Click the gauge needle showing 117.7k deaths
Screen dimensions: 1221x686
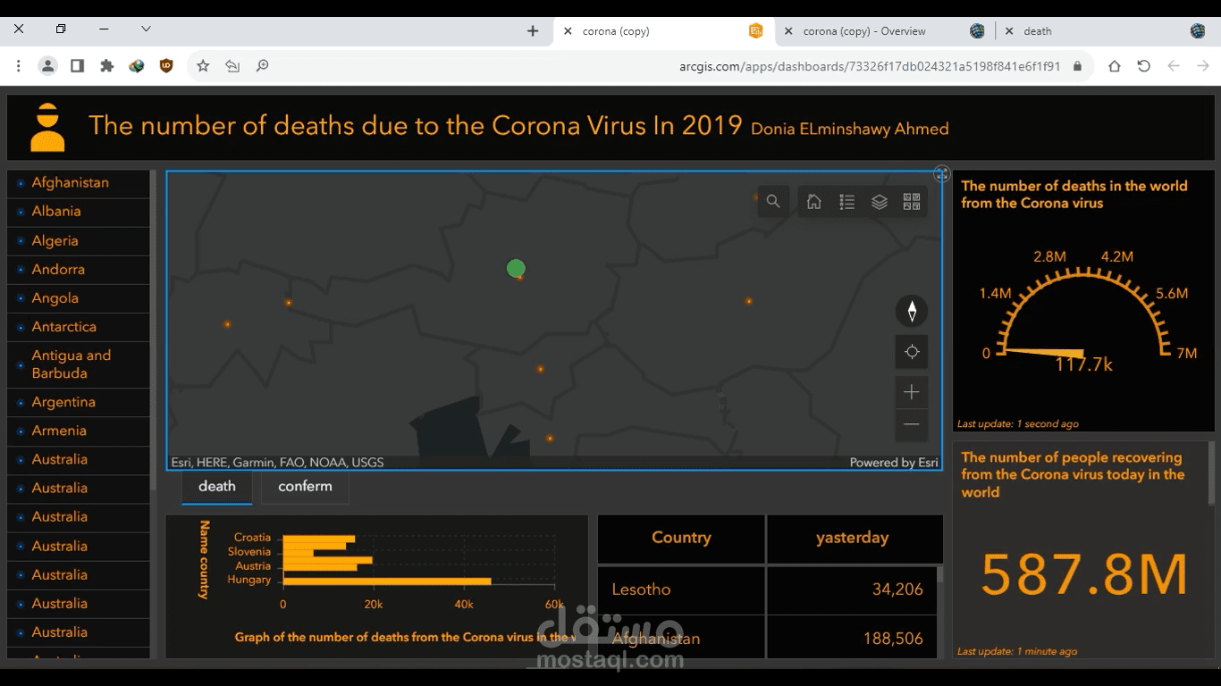coord(1041,353)
